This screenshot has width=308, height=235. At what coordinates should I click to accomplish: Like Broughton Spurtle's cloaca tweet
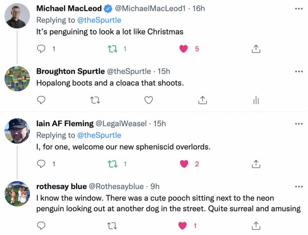tap(148, 100)
